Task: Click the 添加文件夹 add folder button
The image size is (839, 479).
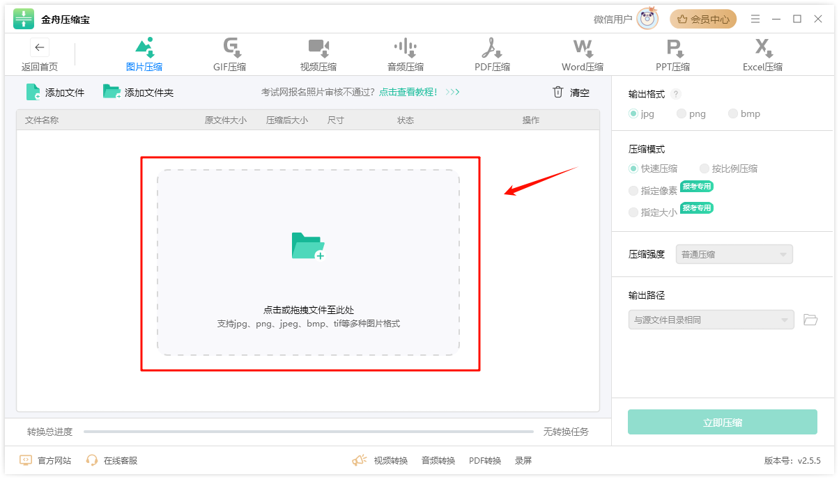Action: (138, 92)
